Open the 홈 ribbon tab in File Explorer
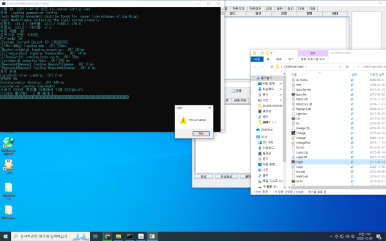 pyautogui.click(x=268, y=59)
